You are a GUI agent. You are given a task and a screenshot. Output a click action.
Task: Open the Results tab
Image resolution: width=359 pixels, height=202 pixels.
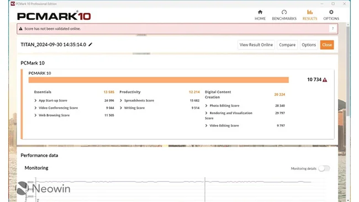coord(310,15)
